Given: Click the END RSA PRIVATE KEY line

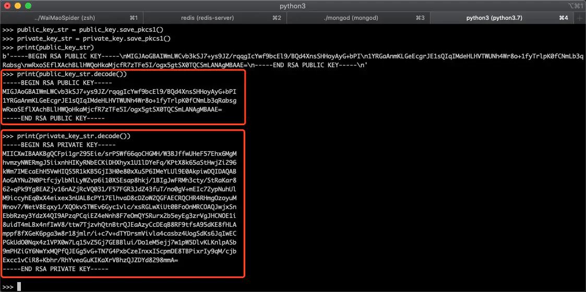Looking at the screenshot, I should click(55, 269).
